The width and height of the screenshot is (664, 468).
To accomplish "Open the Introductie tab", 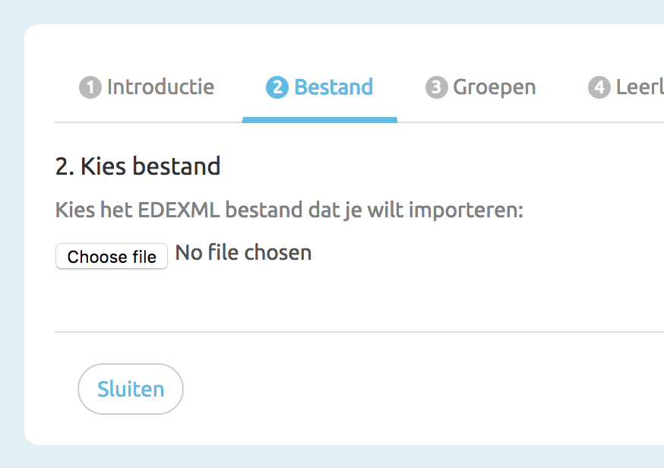I will click(160, 87).
